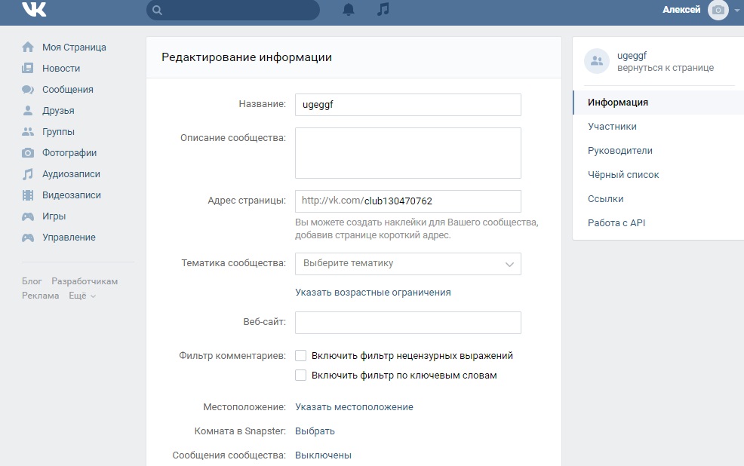
Task: Click the Сообщения chat bubble icon
Action: point(28,90)
